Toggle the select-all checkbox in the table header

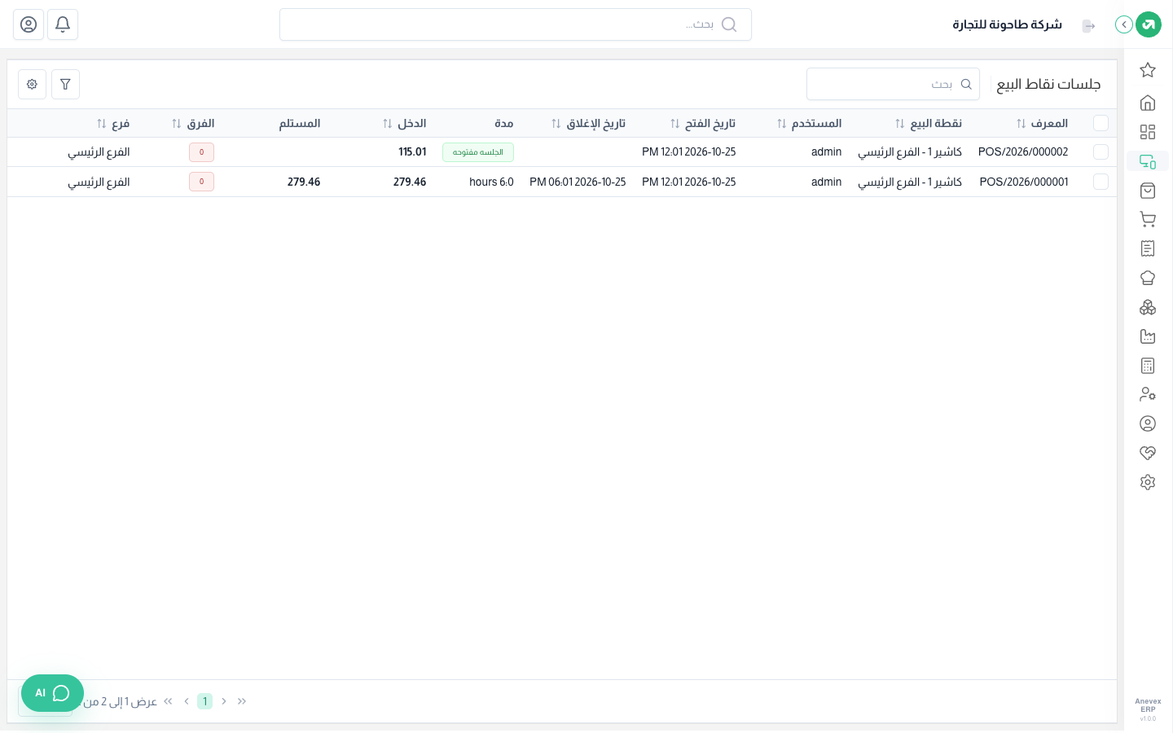[x=1101, y=123]
